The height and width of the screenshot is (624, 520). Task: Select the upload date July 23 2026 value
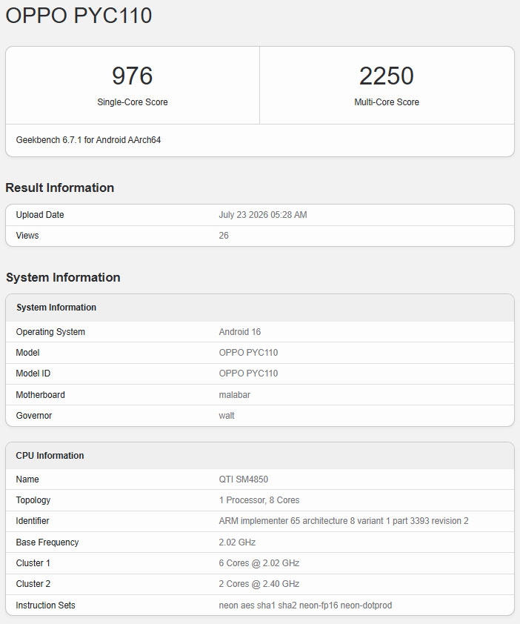click(x=262, y=214)
